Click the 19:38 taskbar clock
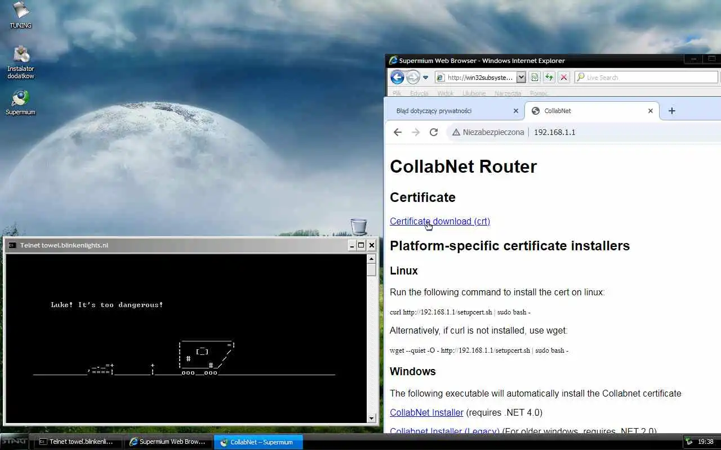Image resolution: width=721 pixels, height=450 pixels. click(706, 442)
